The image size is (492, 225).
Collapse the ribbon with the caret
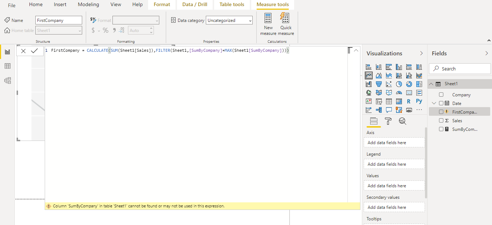click(489, 41)
